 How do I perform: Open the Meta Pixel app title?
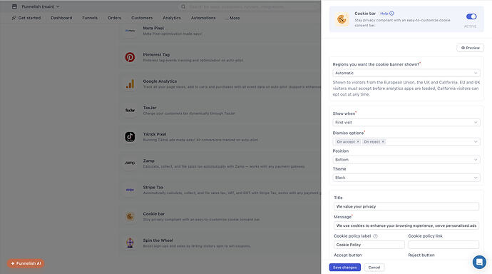click(x=153, y=28)
